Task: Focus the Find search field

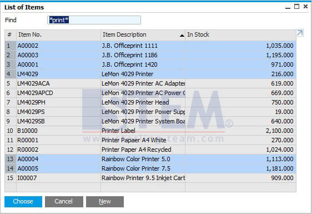Action: pyautogui.click(x=94, y=20)
